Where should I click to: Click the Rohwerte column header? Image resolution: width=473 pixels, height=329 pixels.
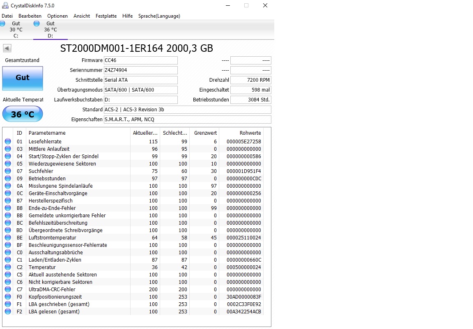(241, 133)
